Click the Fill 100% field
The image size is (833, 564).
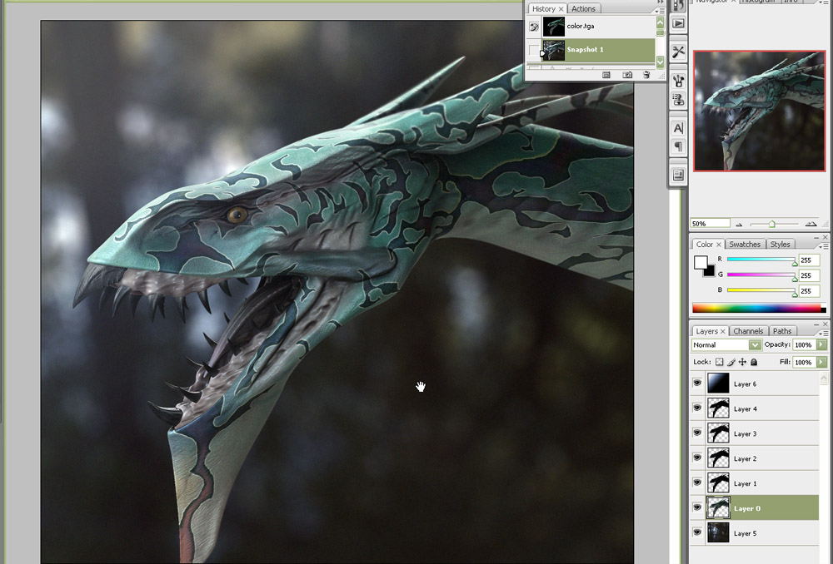point(804,363)
